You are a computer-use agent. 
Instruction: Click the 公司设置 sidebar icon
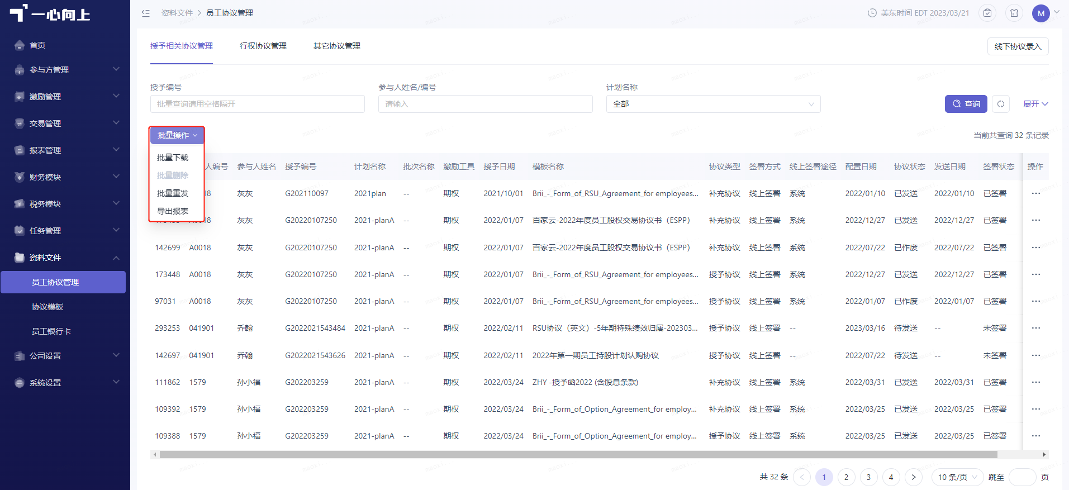point(20,356)
